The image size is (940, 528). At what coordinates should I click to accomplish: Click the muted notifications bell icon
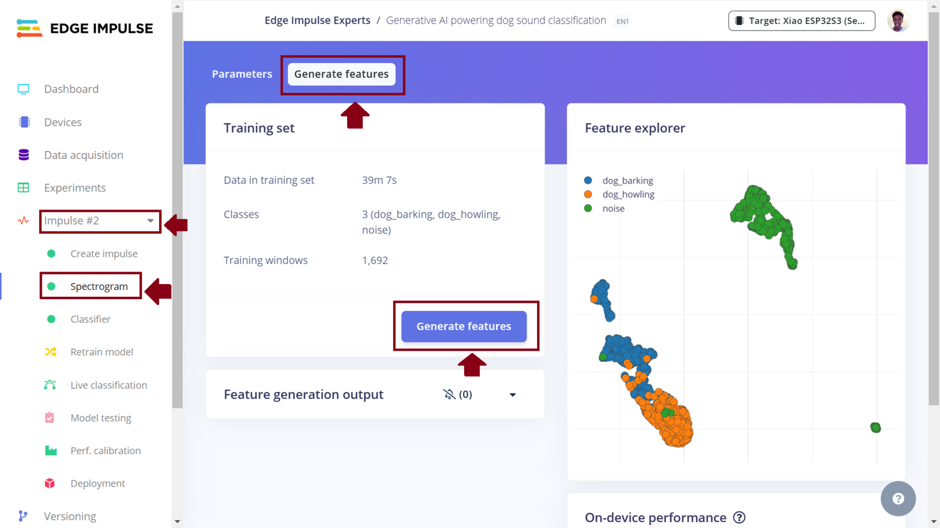pyautogui.click(x=449, y=394)
